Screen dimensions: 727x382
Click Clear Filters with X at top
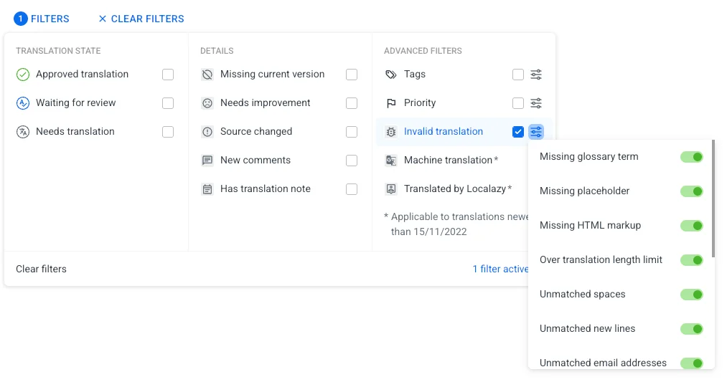[x=141, y=19]
